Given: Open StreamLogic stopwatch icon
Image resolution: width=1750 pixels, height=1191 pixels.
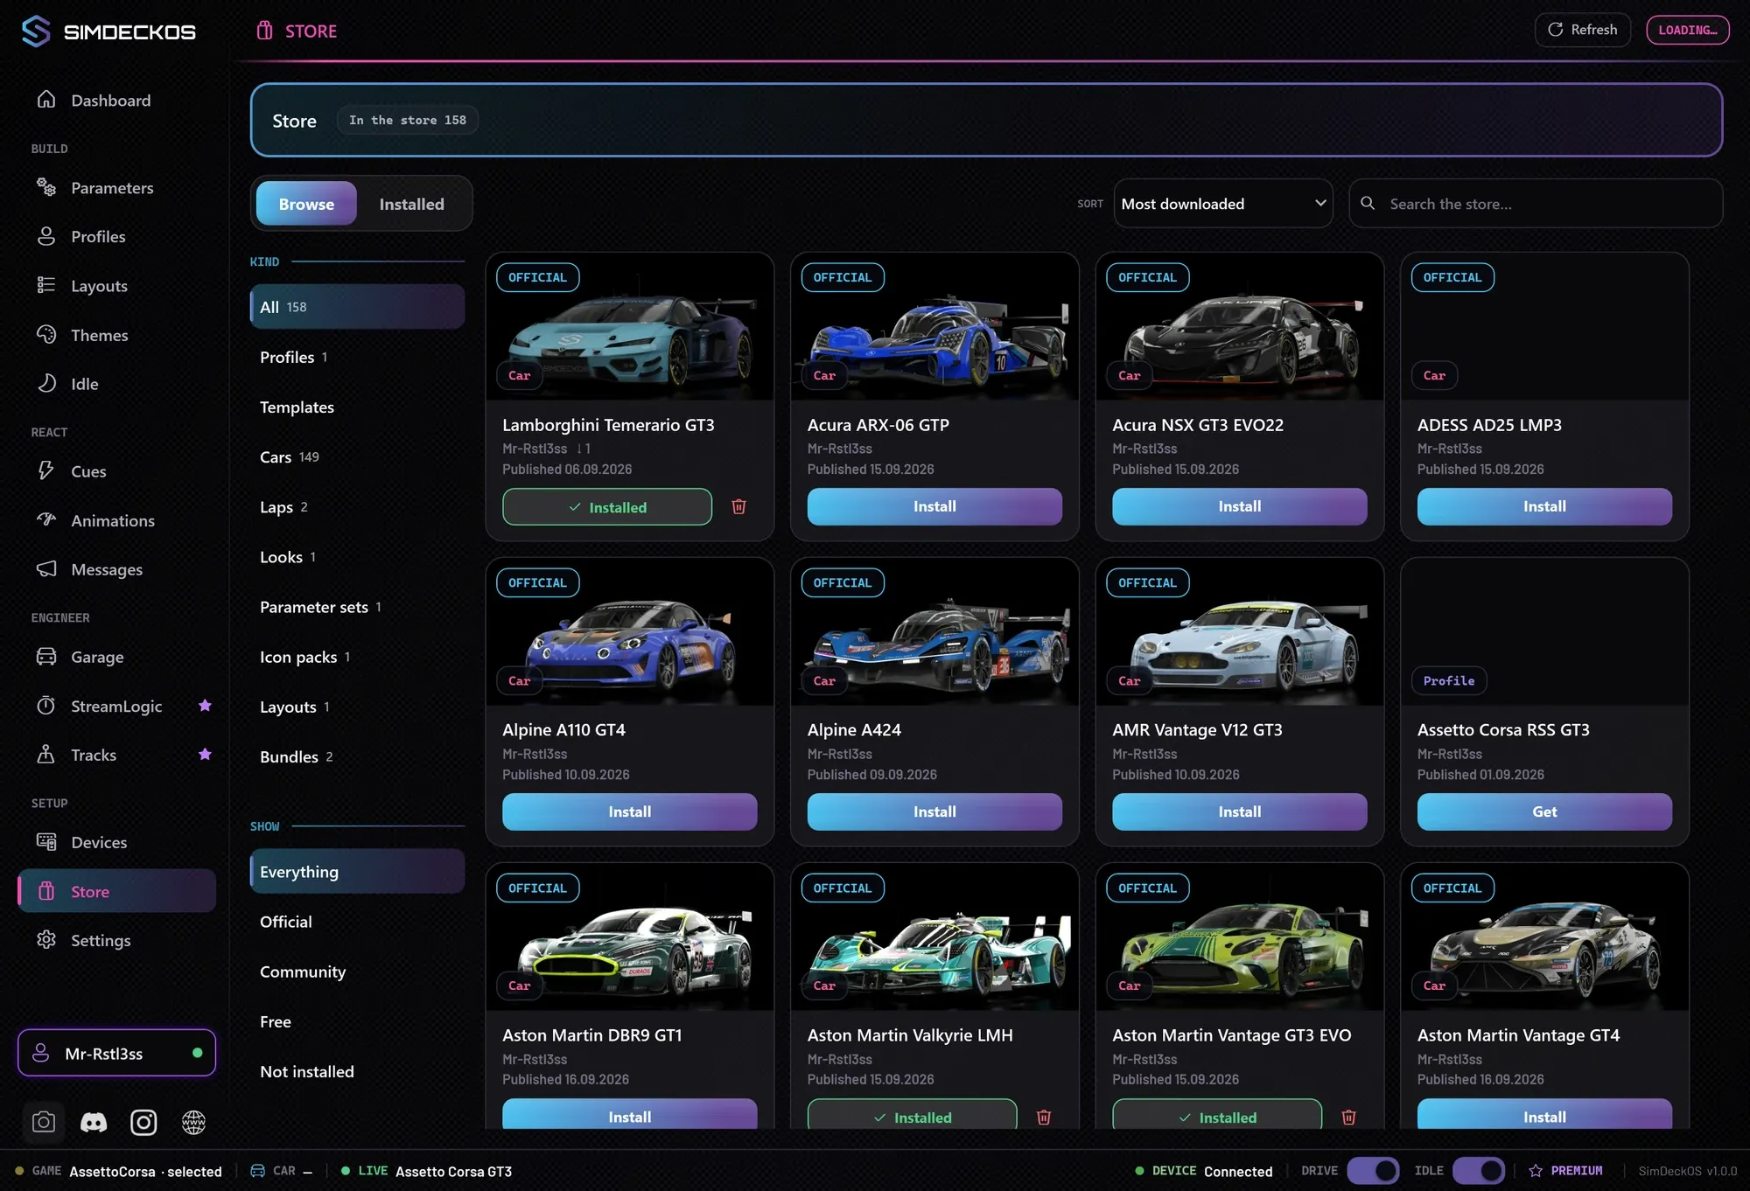Looking at the screenshot, I should 46,705.
